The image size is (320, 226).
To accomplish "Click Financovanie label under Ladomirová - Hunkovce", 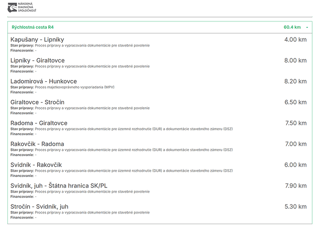I will click(x=22, y=92).
